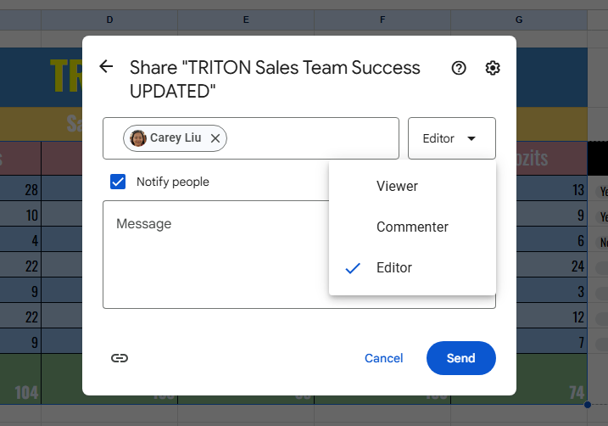The width and height of the screenshot is (608, 426).
Task: Go back using the arrow icon
Action: (106, 67)
